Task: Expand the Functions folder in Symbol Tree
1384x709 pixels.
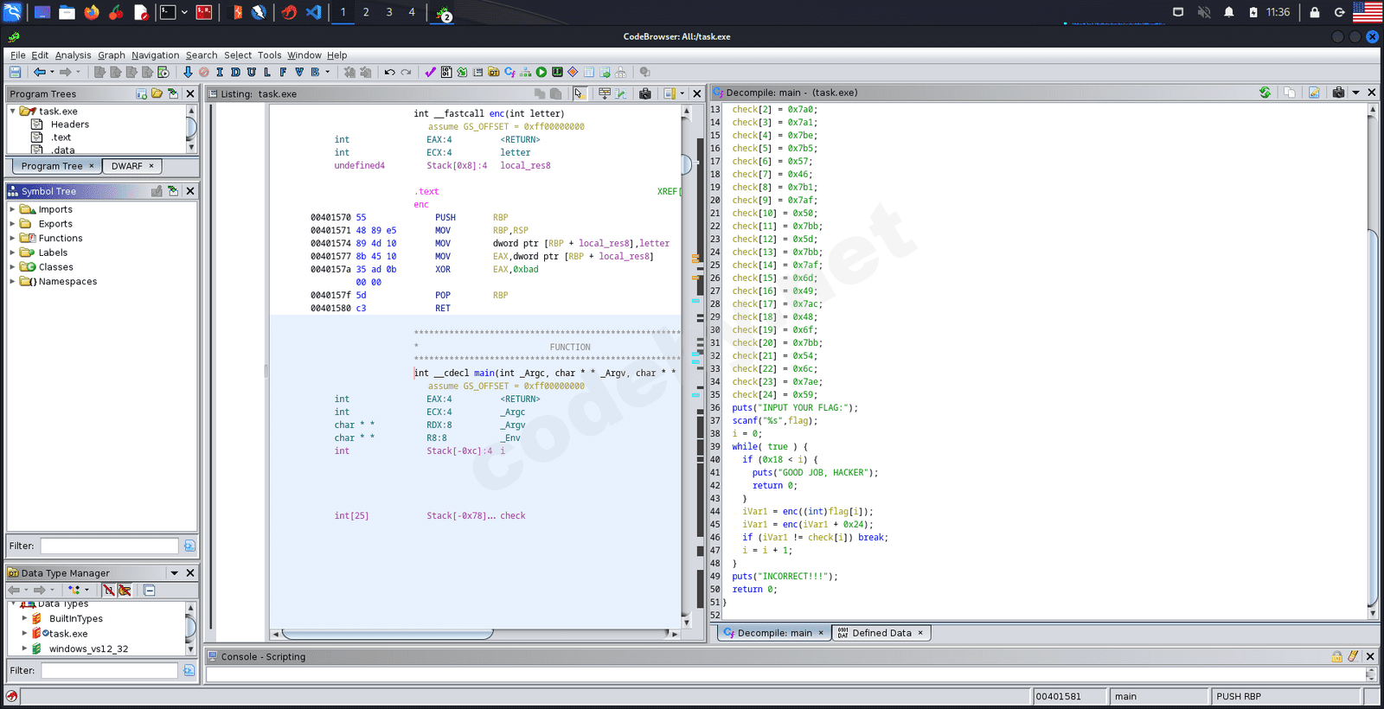Action: 12,239
